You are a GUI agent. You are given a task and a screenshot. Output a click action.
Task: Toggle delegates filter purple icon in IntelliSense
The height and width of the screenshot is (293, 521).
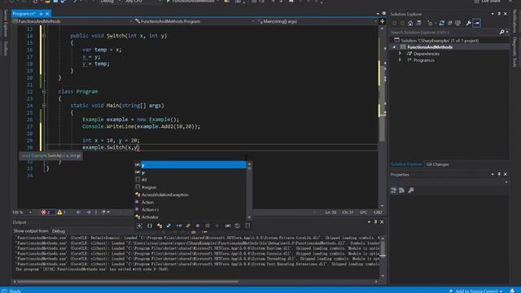point(198,226)
